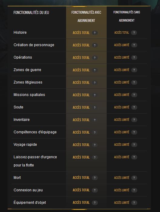Click the Accès total text for Zones de guerre

81,70
